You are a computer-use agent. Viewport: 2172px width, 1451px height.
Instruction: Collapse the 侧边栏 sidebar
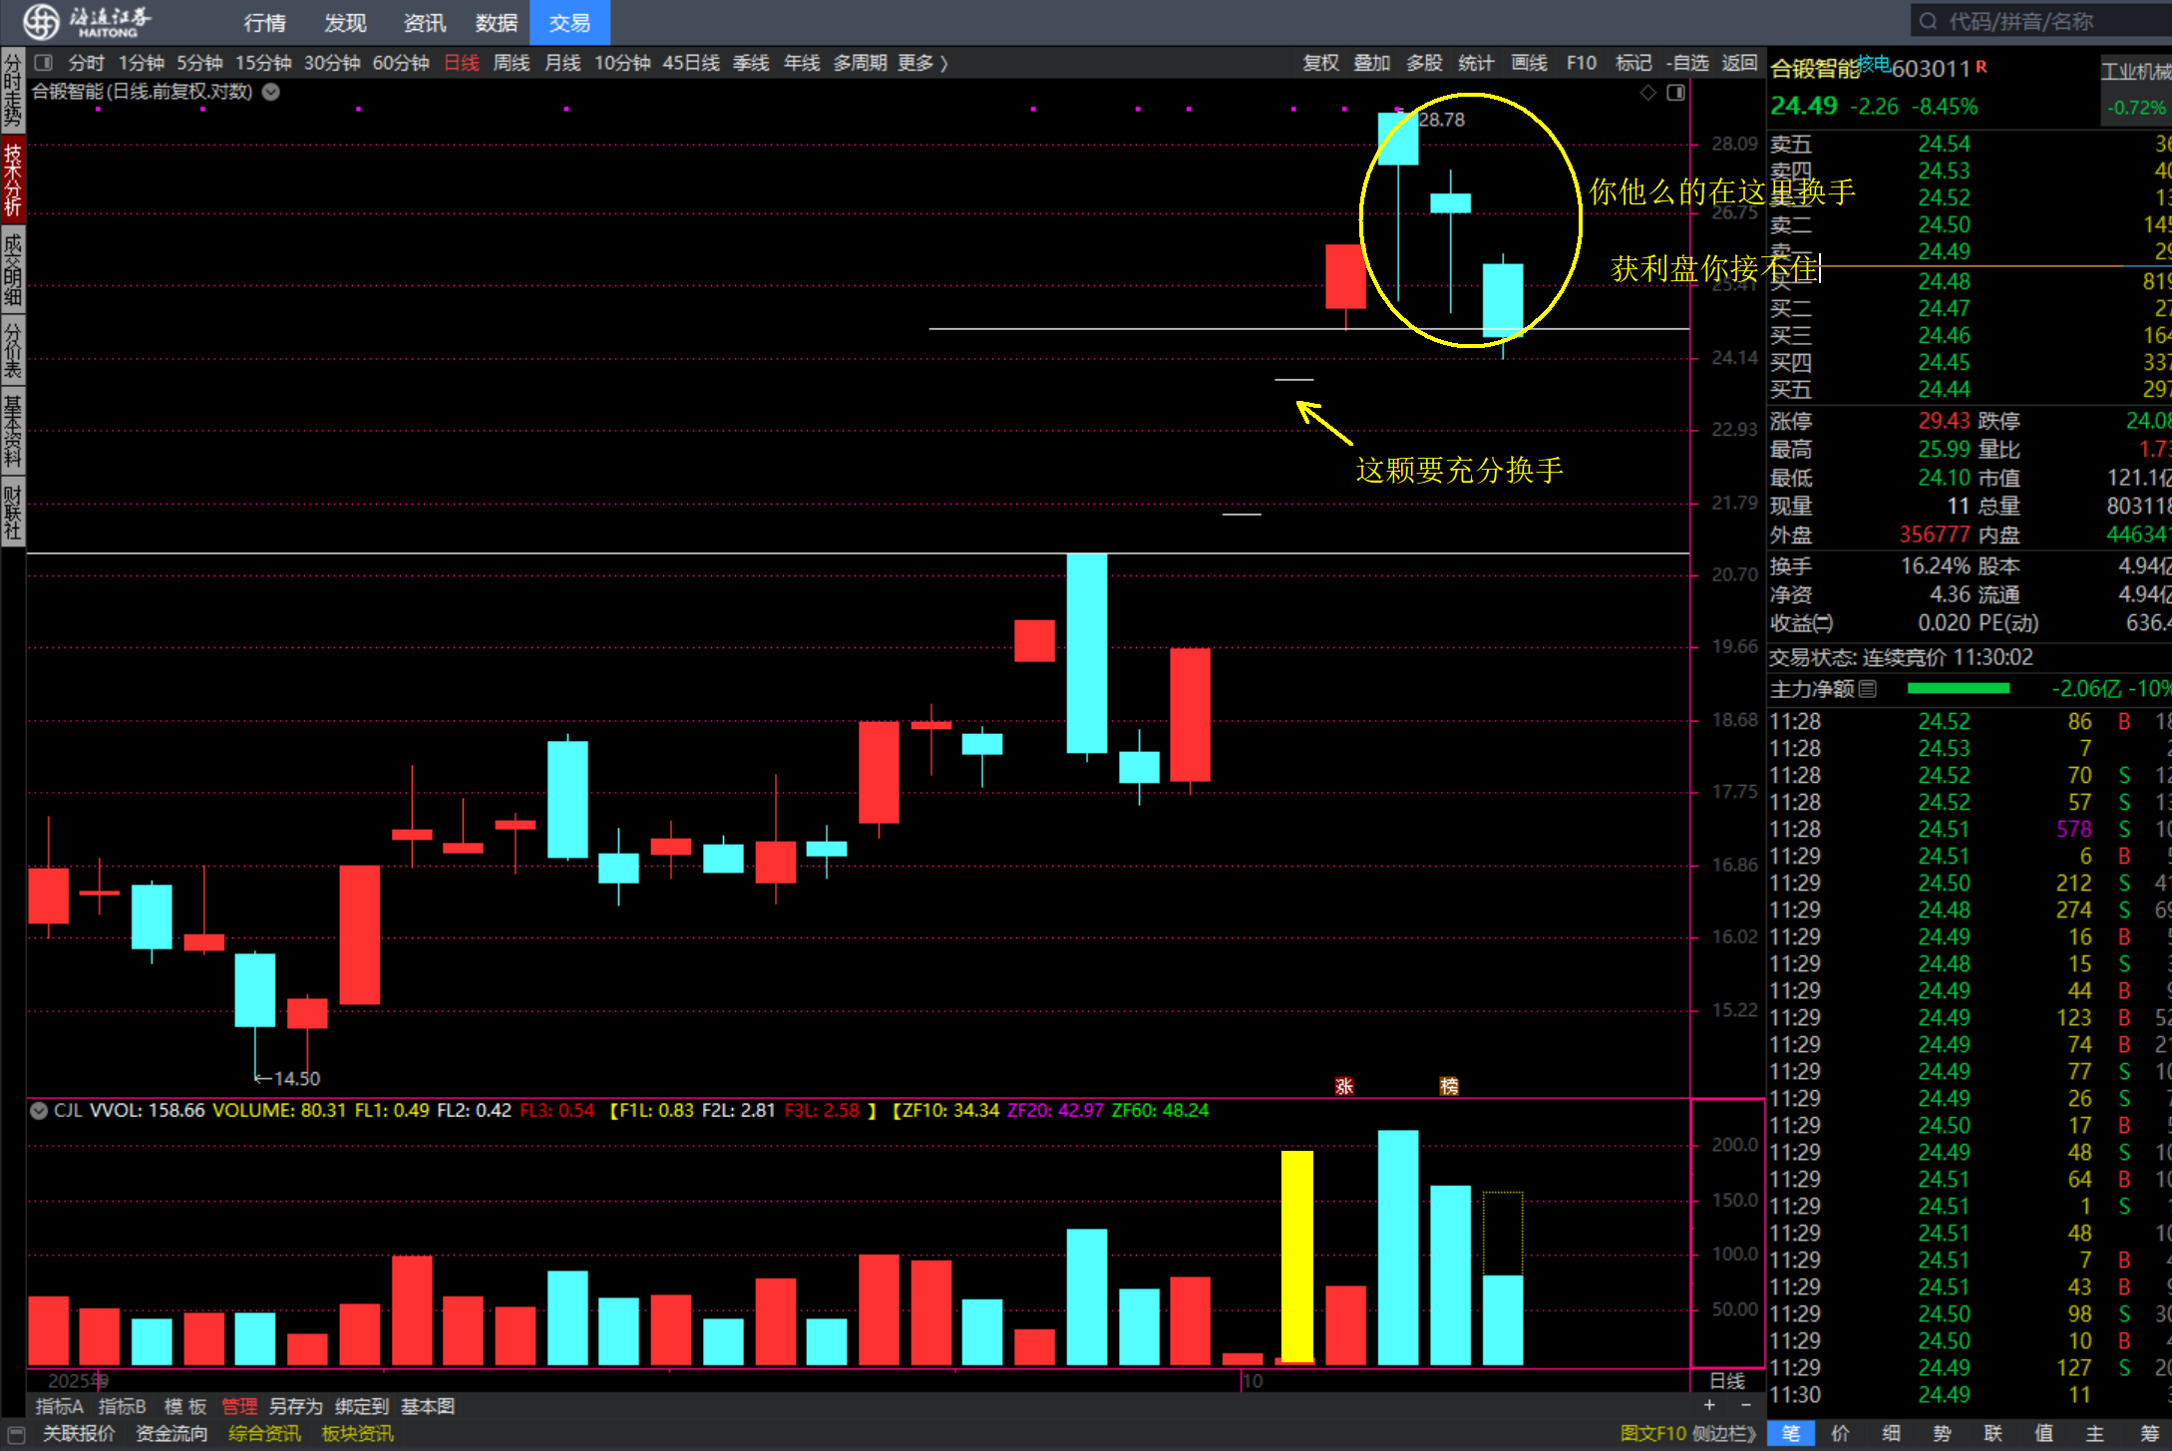point(1724,1433)
